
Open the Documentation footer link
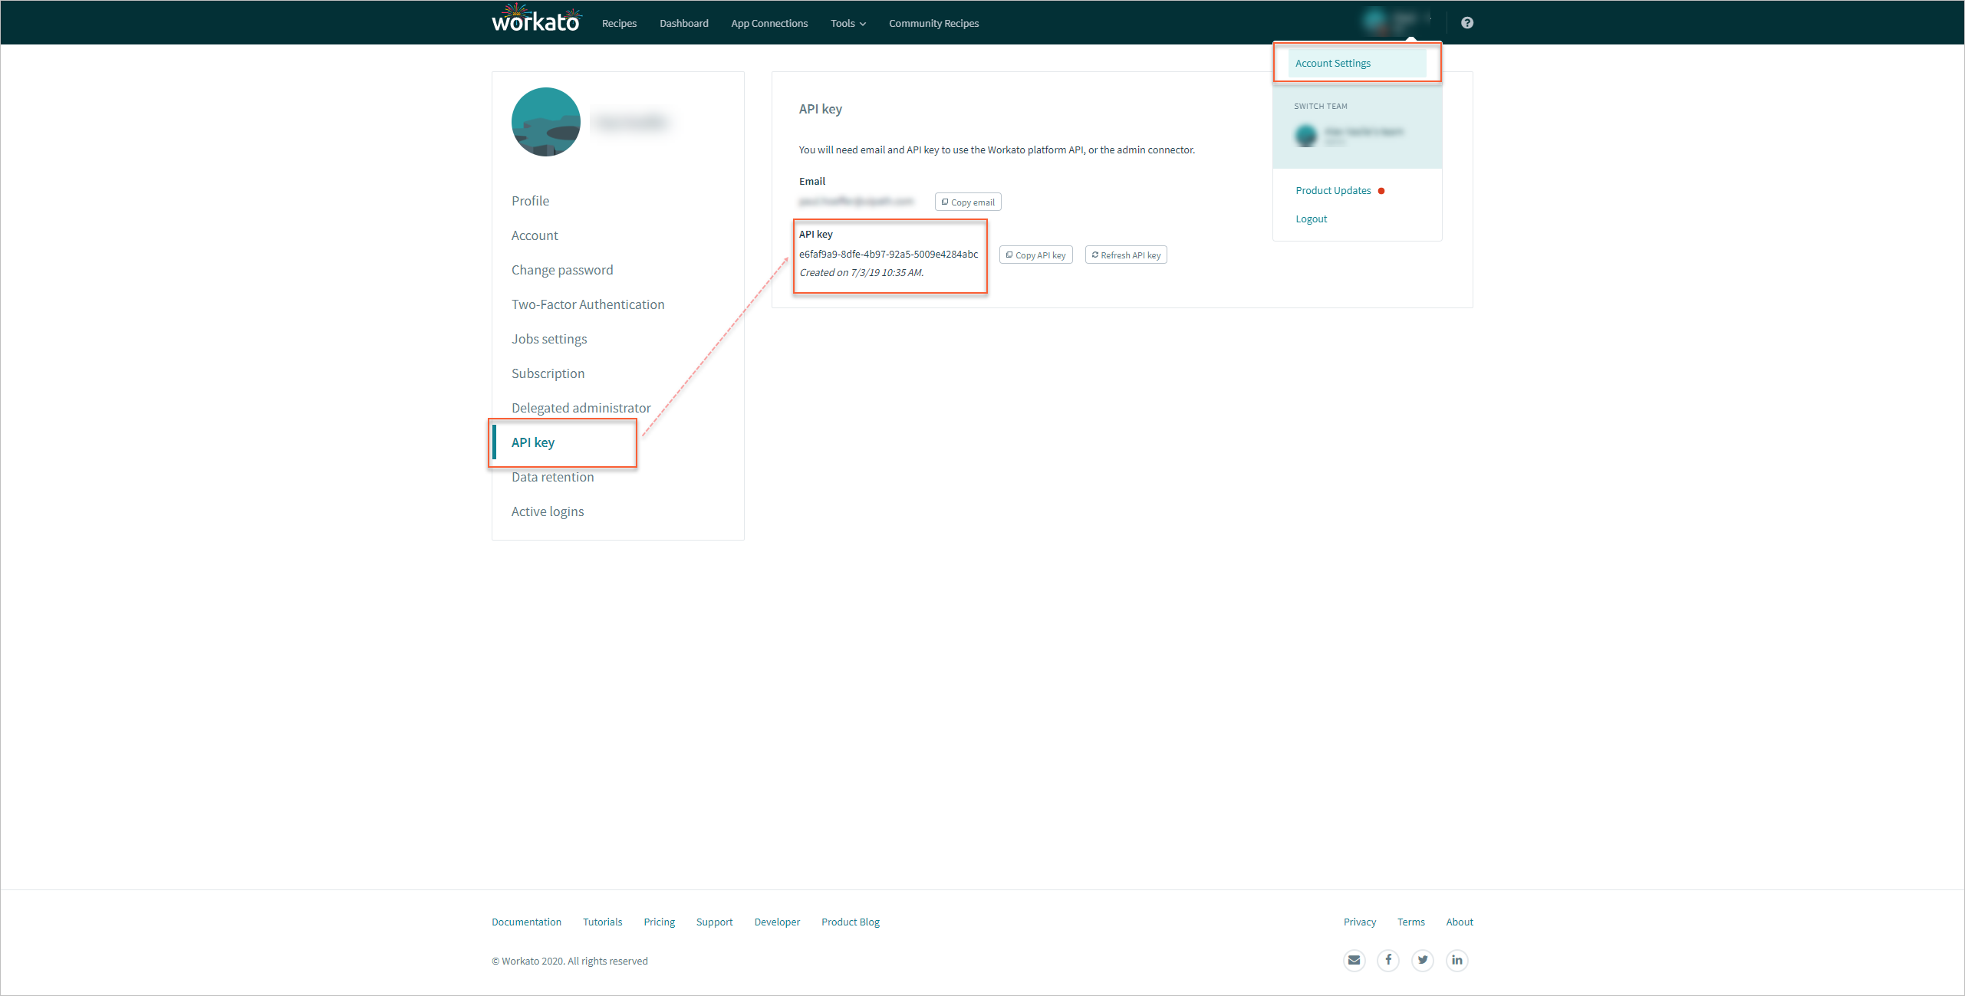click(x=526, y=922)
